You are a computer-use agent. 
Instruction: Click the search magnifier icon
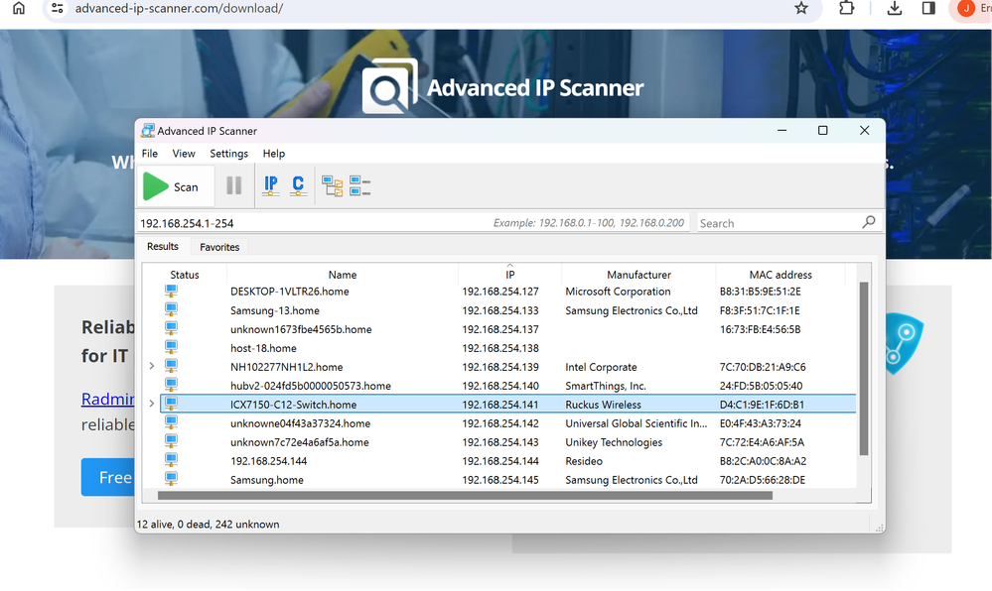click(x=869, y=222)
